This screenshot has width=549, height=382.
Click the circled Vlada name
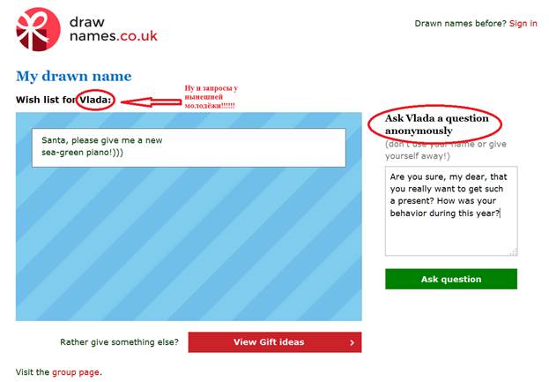click(95, 101)
